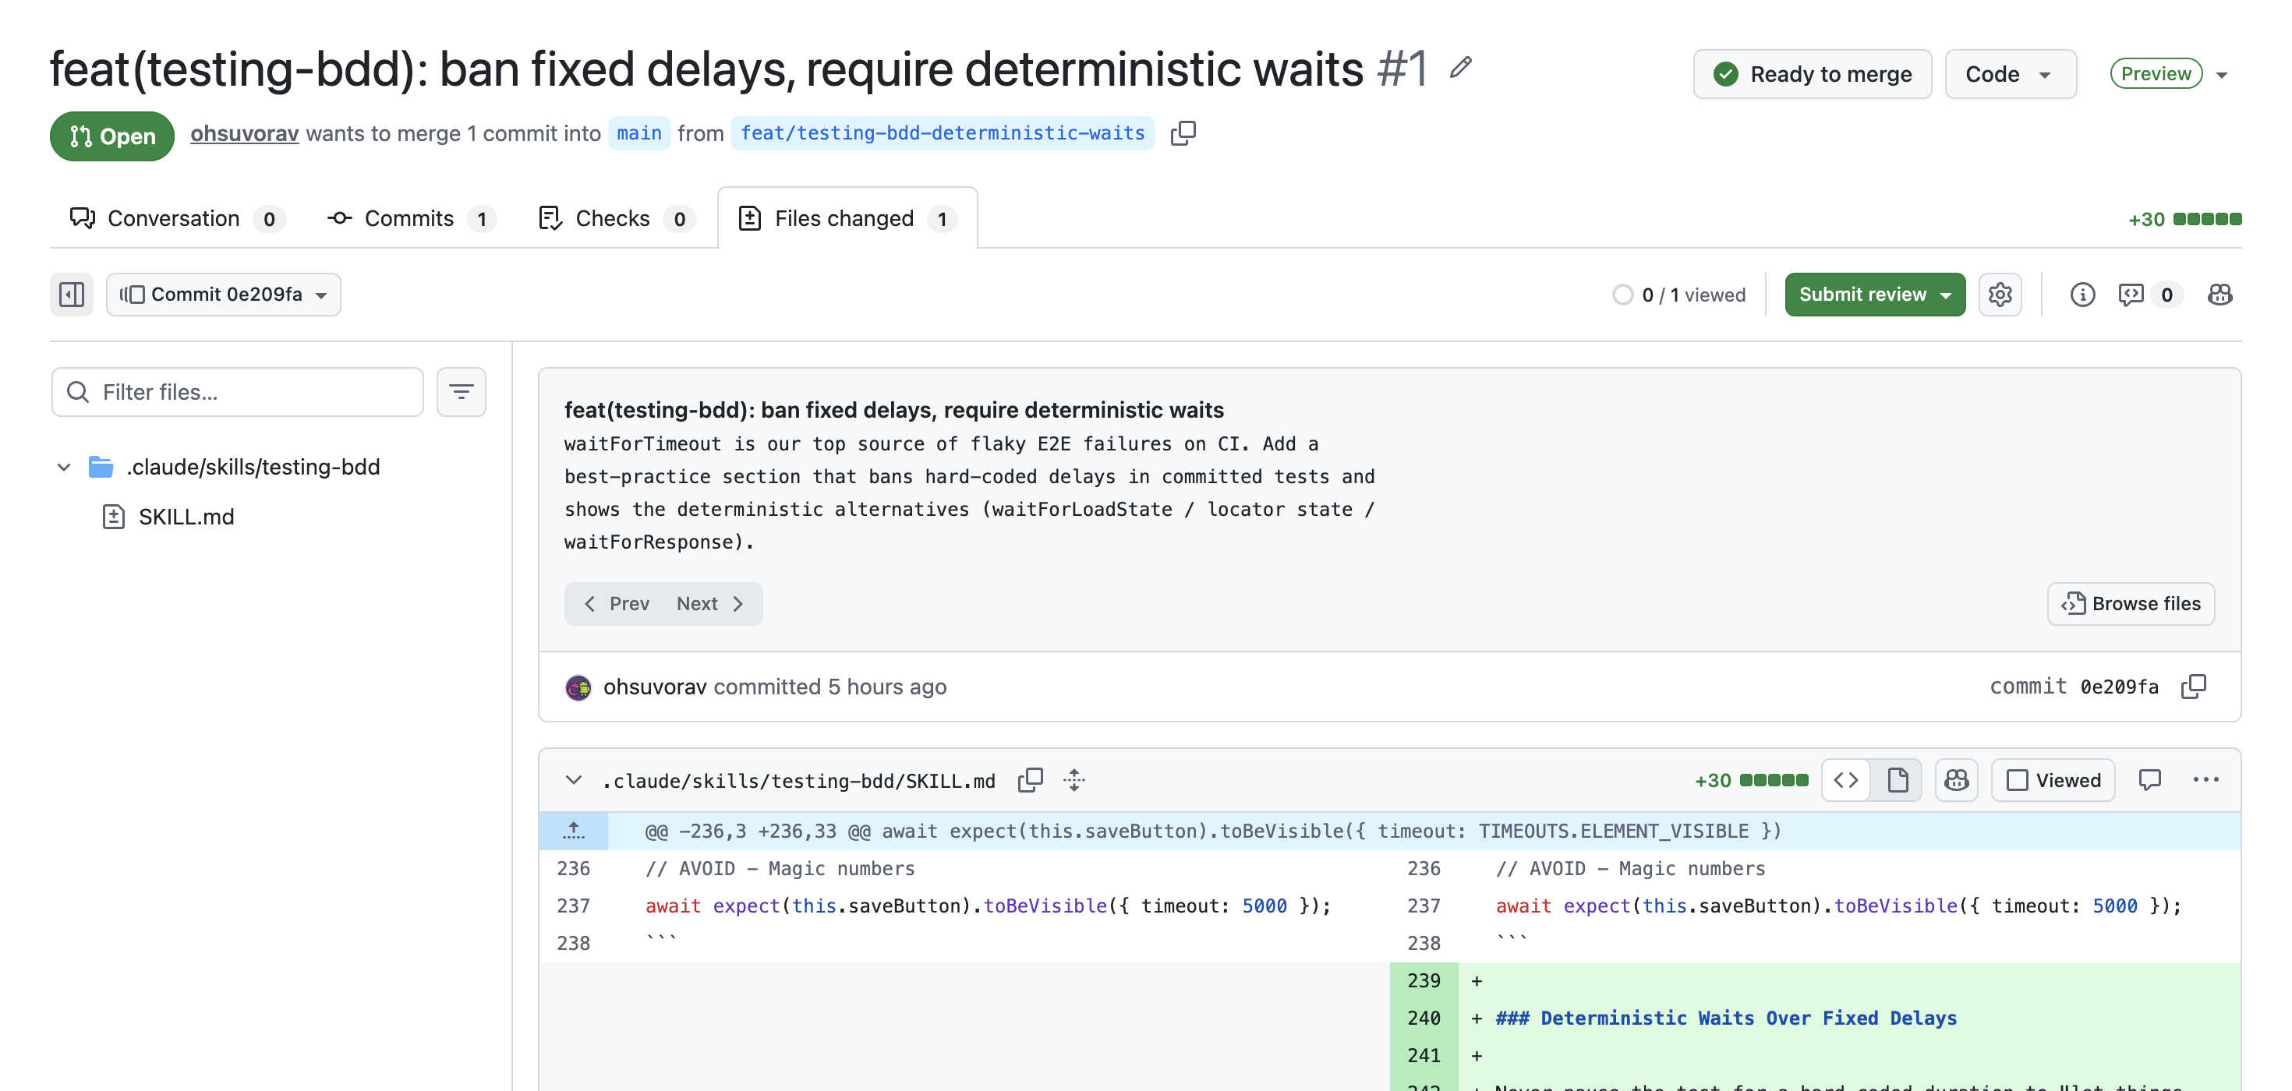2292x1091 pixels.
Task: Go to the Next commit
Action: point(710,604)
